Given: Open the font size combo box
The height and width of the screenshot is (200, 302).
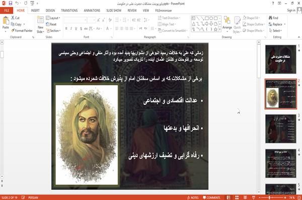Looking at the screenshot, I should pyautogui.click(x=91, y=20).
